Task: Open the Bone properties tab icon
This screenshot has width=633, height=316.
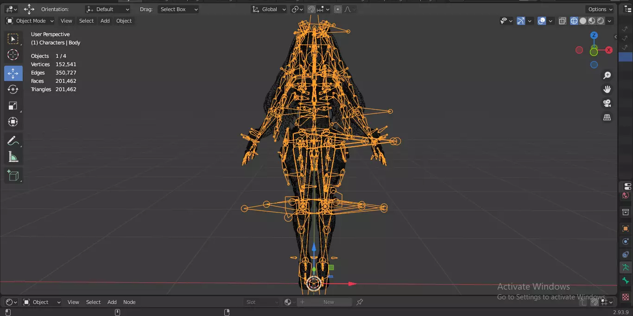Action: tap(626, 281)
